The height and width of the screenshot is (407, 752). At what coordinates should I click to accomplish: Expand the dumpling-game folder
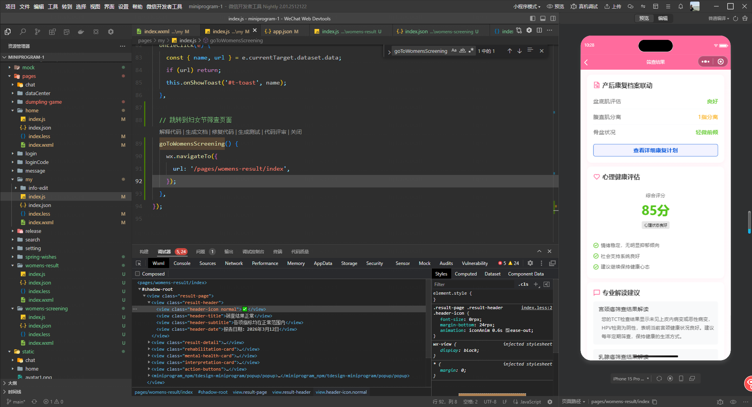coord(43,102)
